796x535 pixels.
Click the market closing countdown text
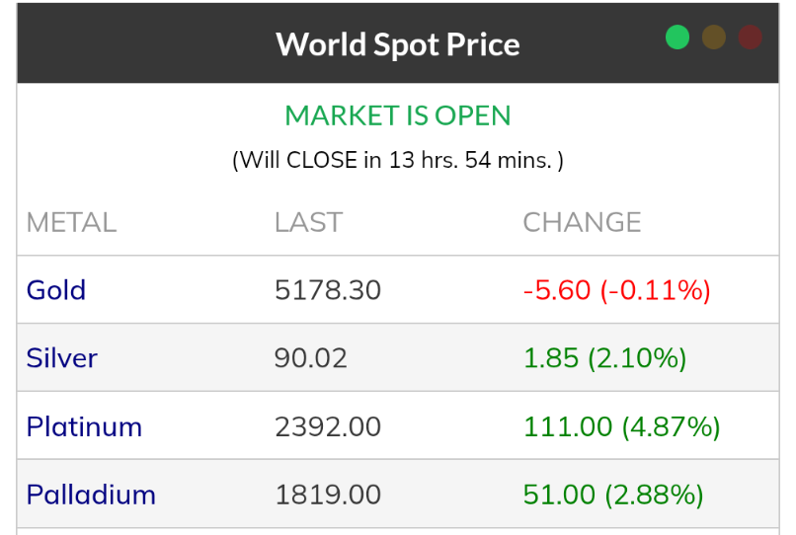[398, 160]
